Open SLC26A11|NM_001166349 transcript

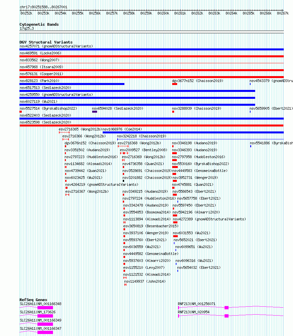click(40, 321)
